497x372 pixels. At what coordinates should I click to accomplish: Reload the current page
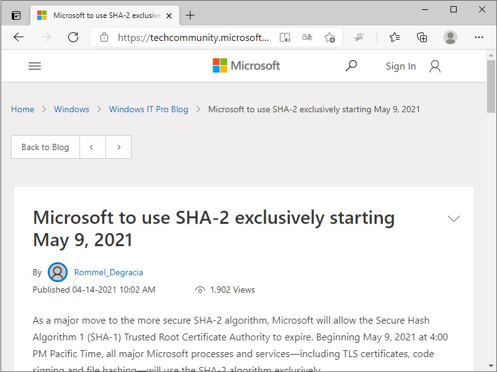(73, 37)
